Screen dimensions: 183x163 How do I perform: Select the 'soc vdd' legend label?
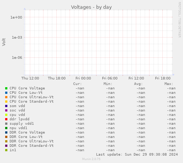tap(17, 110)
